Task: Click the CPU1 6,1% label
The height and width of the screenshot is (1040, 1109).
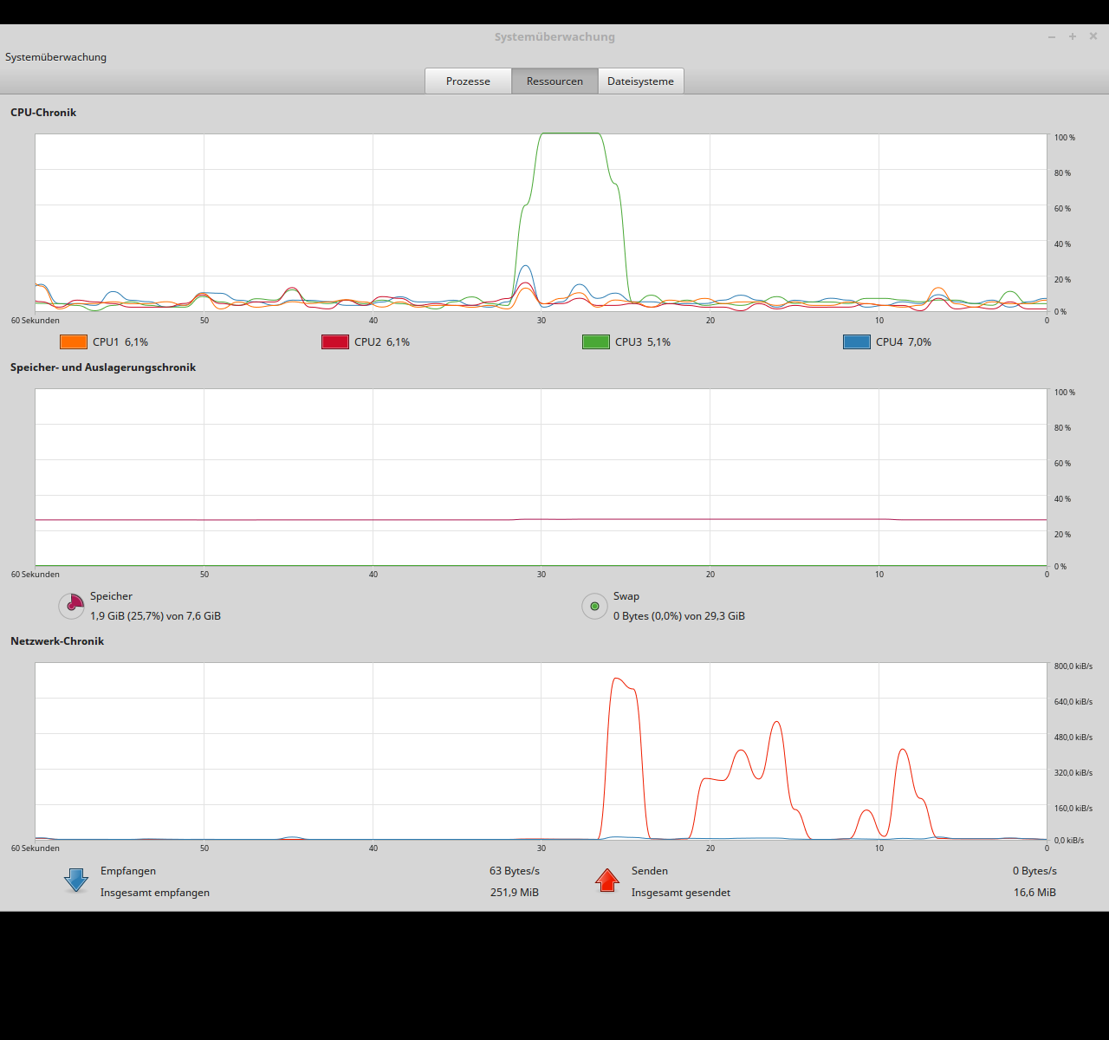Action: coord(120,342)
